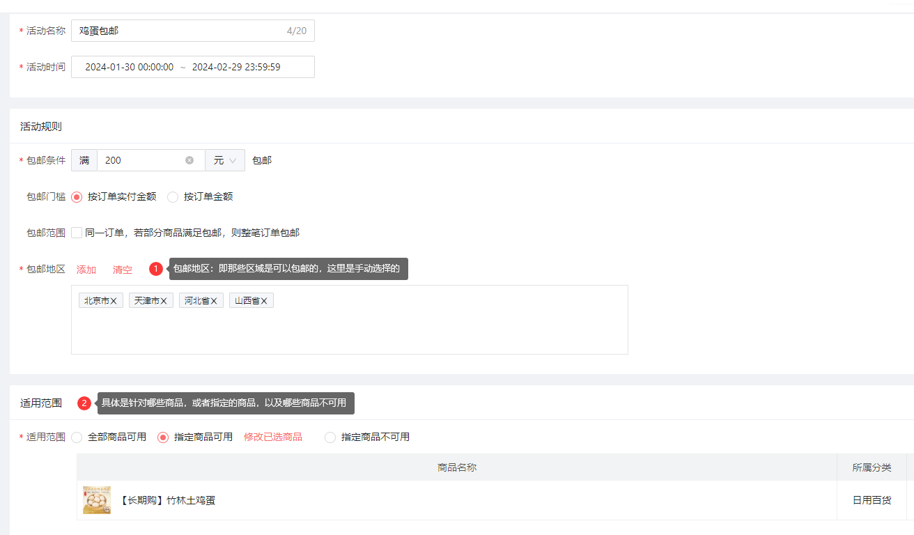Remove the 天津市 region tag
The height and width of the screenshot is (535, 914).
click(x=164, y=301)
